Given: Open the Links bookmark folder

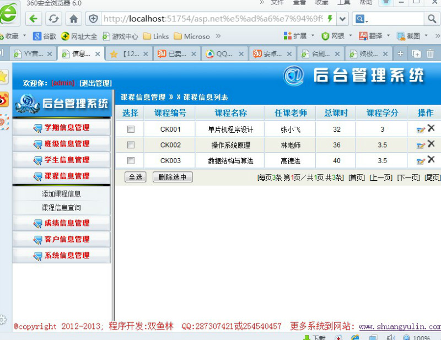Looking at the screenshot, I should pos(156,36).
